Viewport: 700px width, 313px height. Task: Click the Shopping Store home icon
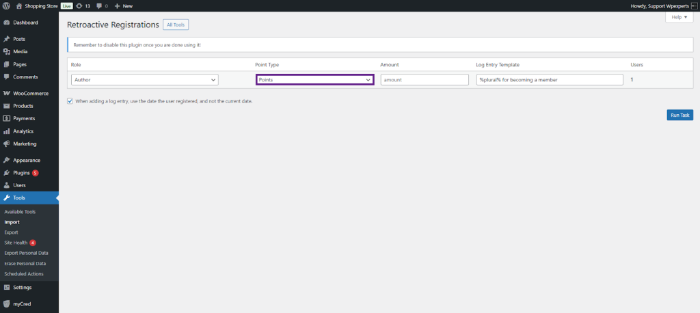(19, 5)
